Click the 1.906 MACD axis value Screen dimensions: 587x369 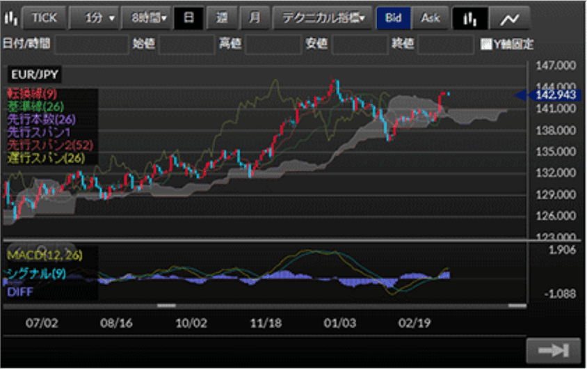562,250
